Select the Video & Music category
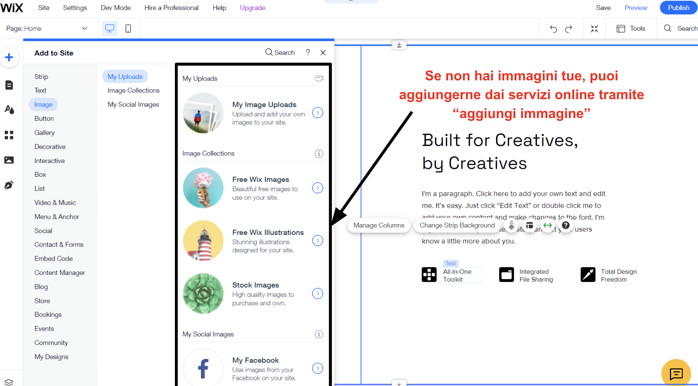This screenshot has height=386, width=698. 55,203
